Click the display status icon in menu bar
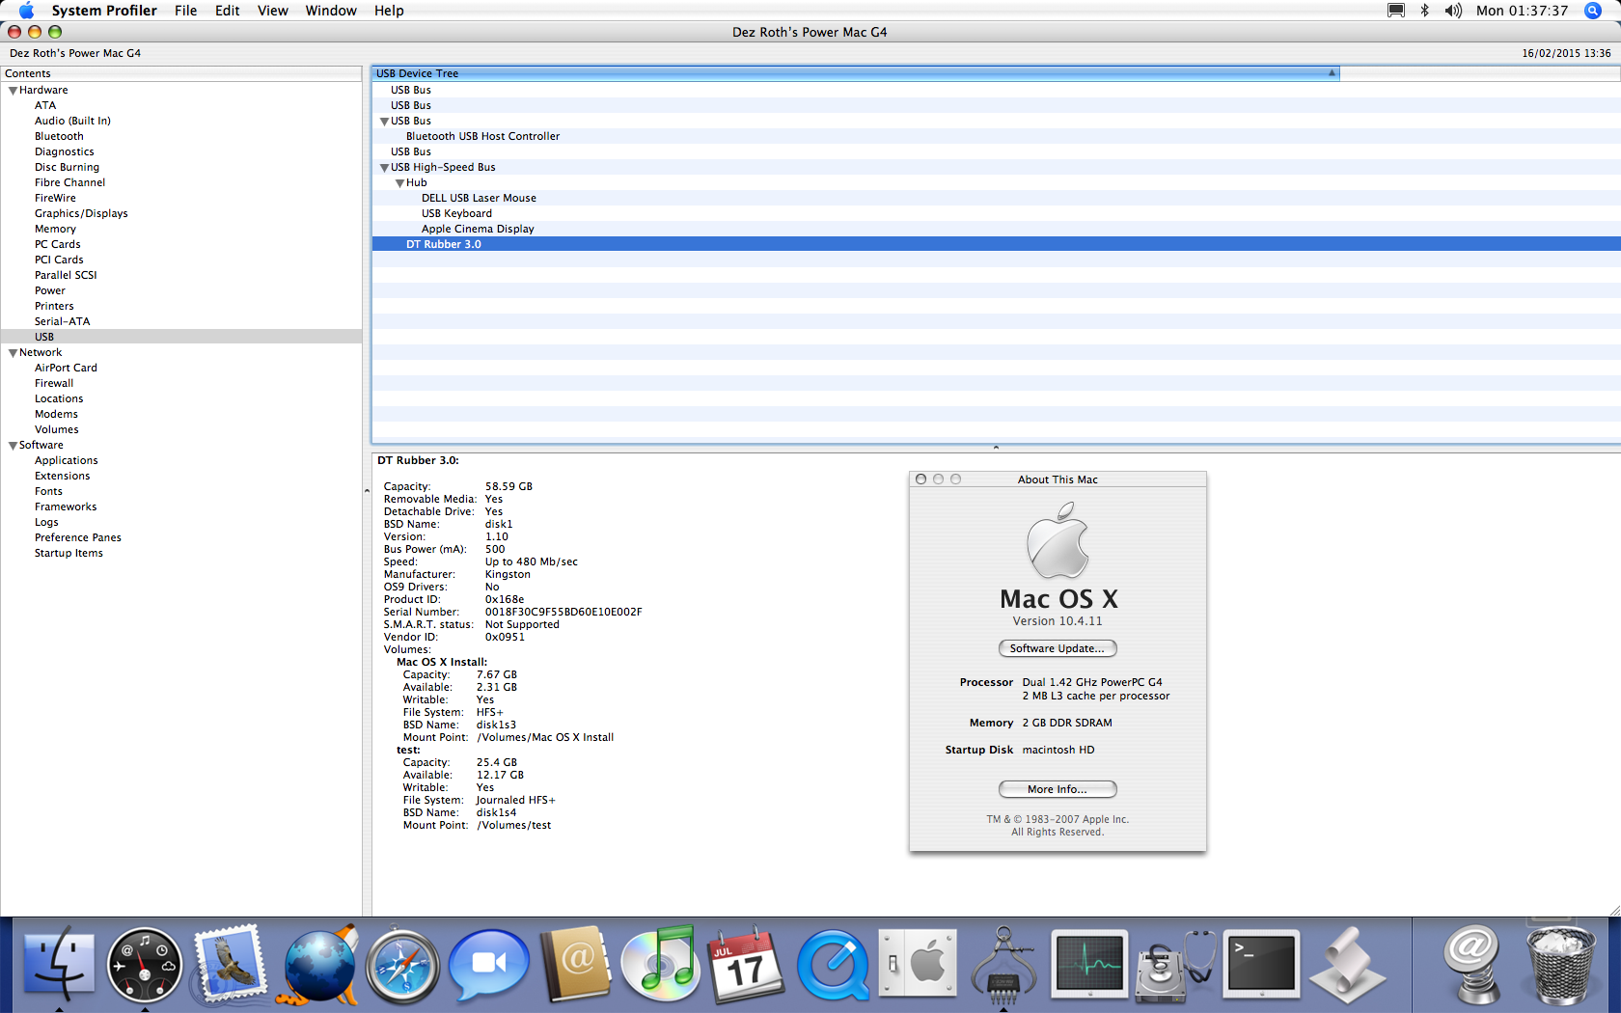Image resolution: width=1621 pixels, height=1013 pixels. 1396,11
